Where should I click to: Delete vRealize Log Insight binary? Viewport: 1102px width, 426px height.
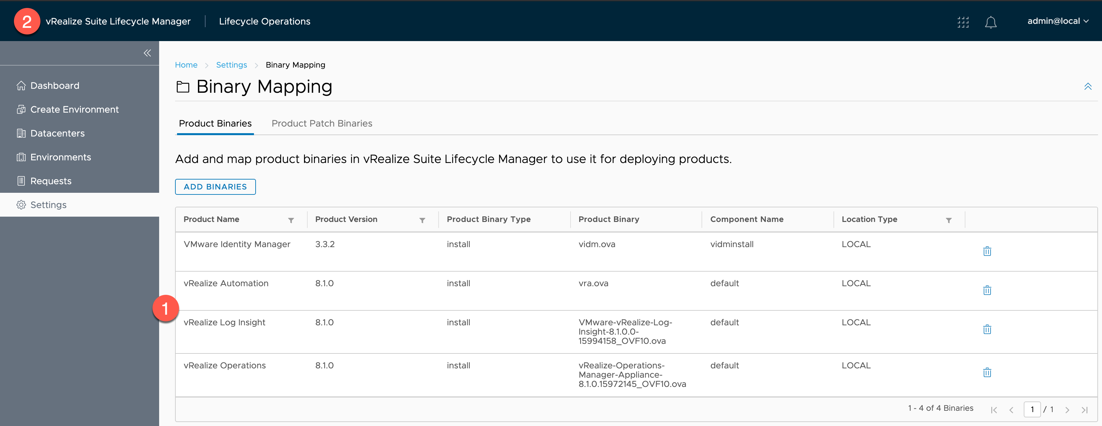click(987, 329)
